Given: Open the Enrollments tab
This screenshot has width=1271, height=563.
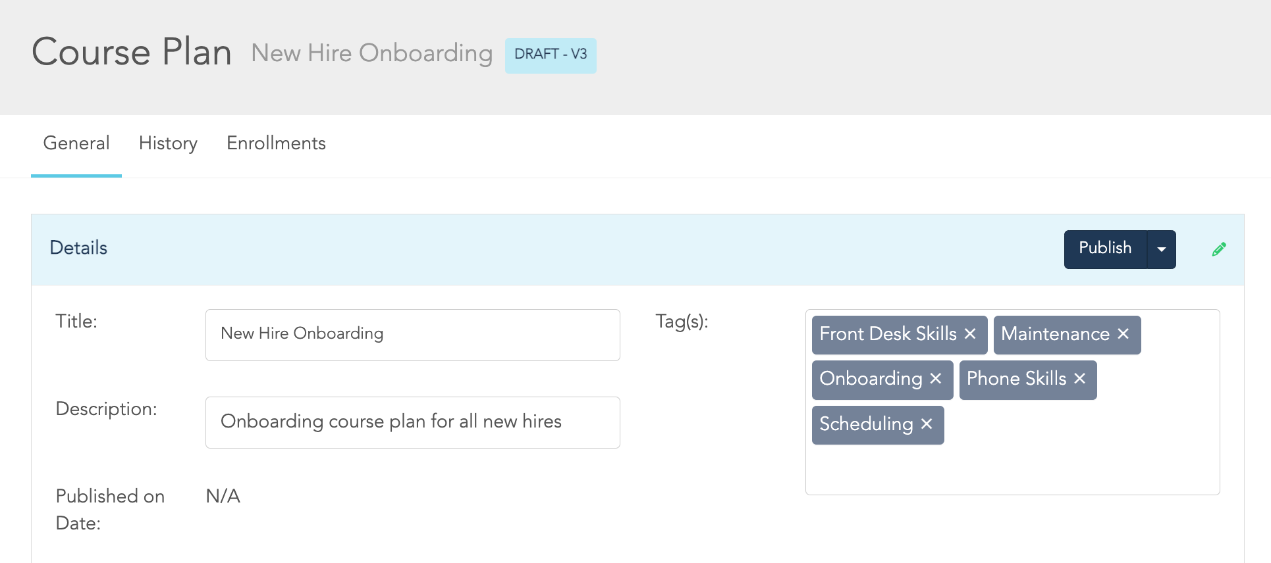Looking at the screenshot, I should [276, 143].
